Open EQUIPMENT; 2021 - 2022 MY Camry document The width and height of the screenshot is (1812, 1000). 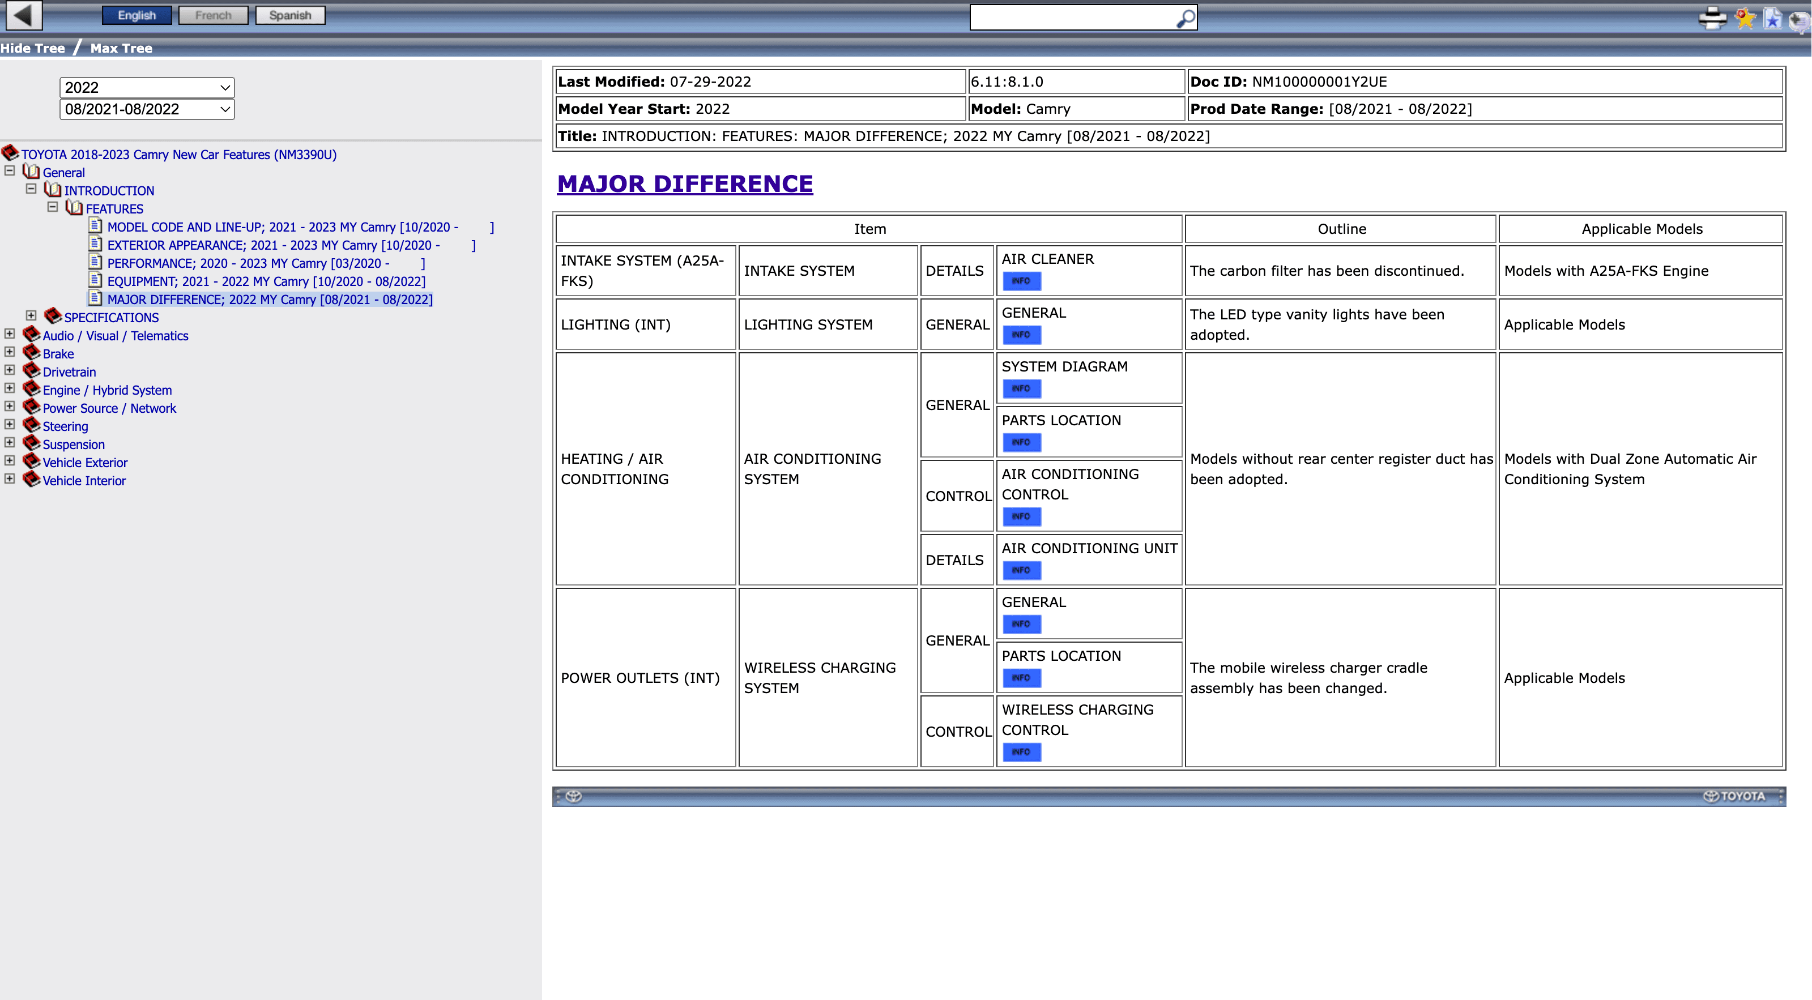click(x=266, y=281)
